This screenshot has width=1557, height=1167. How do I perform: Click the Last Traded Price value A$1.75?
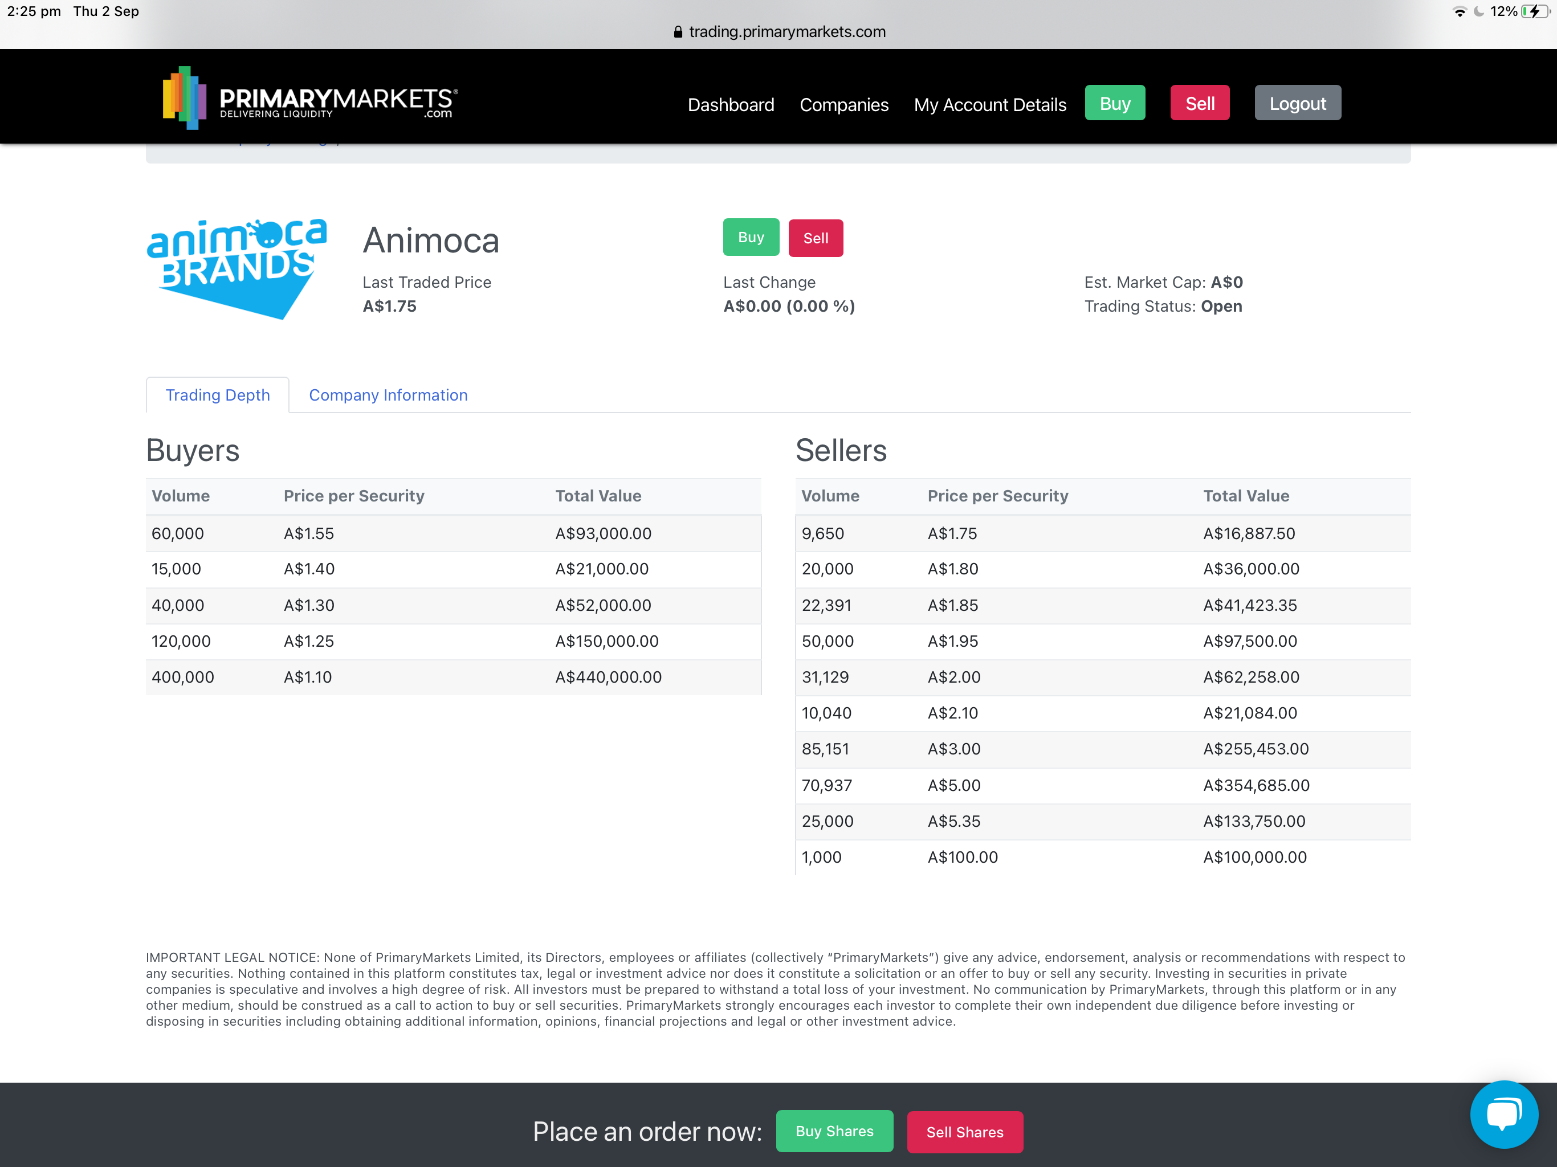pyautogui.click(x=389, y=306)
